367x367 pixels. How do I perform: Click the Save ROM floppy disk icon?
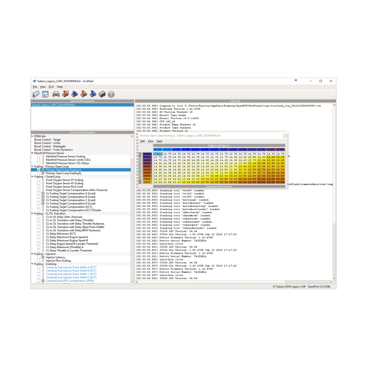[46, 94]
